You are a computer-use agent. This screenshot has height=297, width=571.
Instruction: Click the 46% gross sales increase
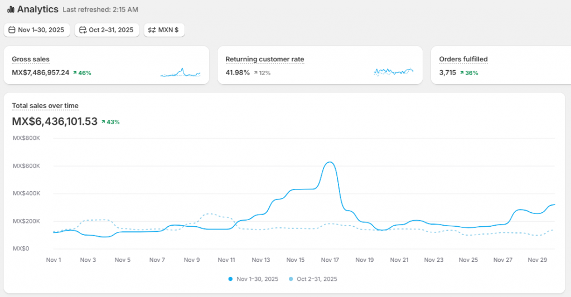[82, 73]
